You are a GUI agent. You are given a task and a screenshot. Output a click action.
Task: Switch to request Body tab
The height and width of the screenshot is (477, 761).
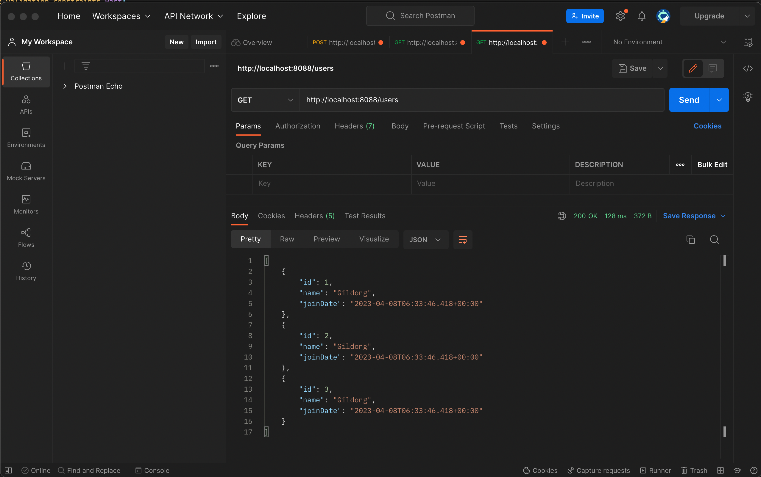coord(400,126)
